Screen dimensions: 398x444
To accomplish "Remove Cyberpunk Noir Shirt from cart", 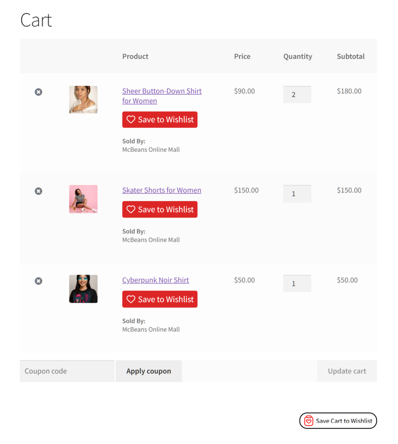I will click(x=38, y=281).
